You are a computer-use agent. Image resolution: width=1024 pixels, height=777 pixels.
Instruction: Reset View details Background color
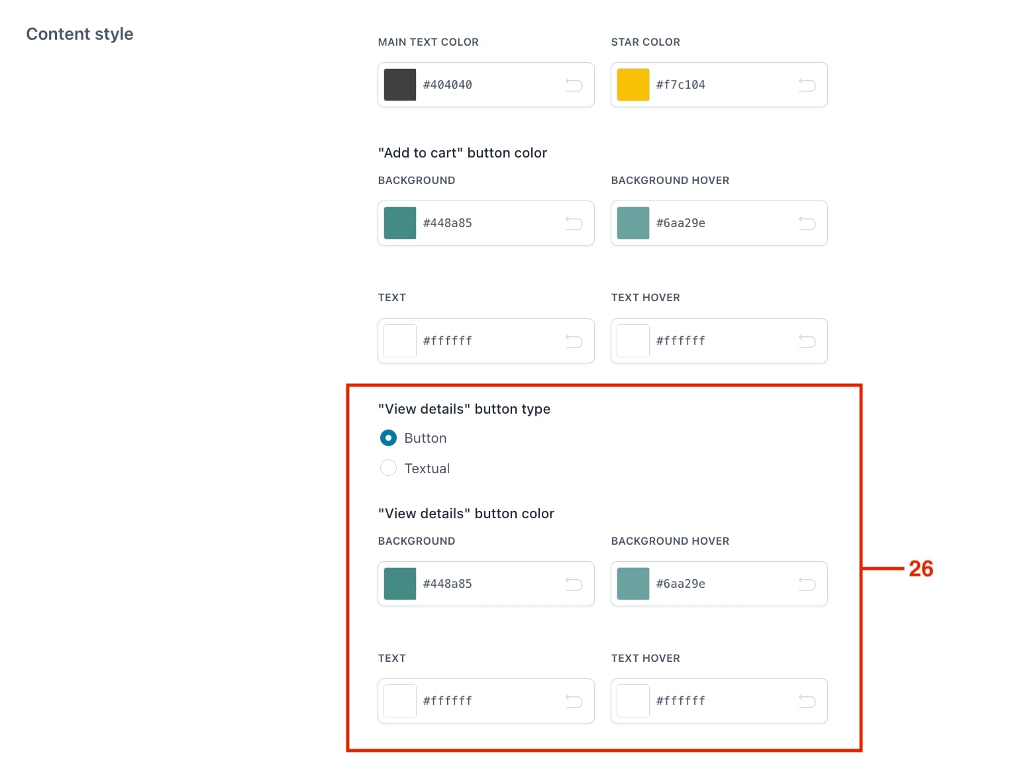pos(574,584)
